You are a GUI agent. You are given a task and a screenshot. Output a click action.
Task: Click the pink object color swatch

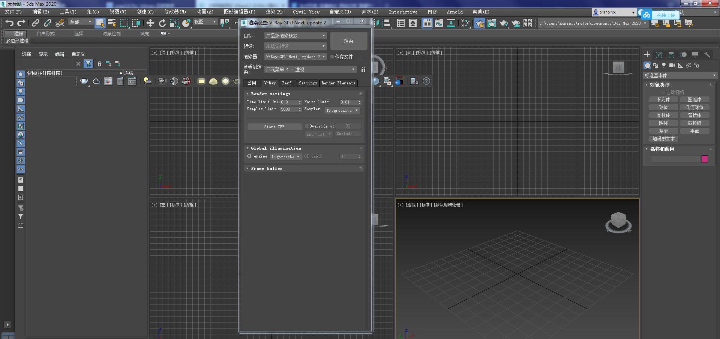pos(705,159)
